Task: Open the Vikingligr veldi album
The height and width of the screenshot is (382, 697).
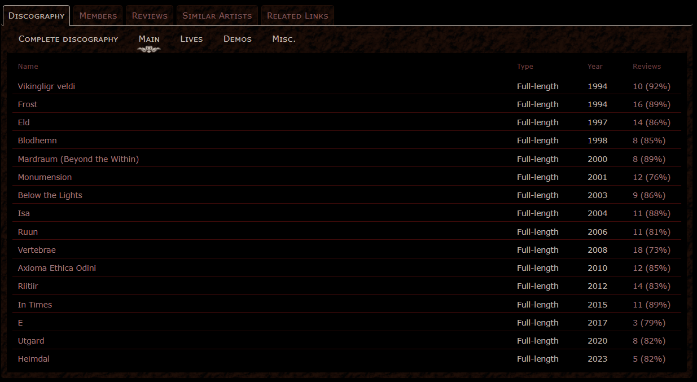Action: pos(46,86)
